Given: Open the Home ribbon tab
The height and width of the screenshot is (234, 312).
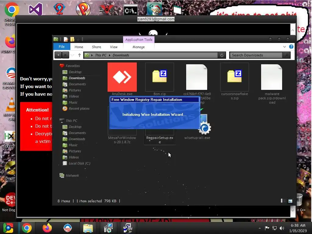Looking at the screenshot, I should coord(79,47).
